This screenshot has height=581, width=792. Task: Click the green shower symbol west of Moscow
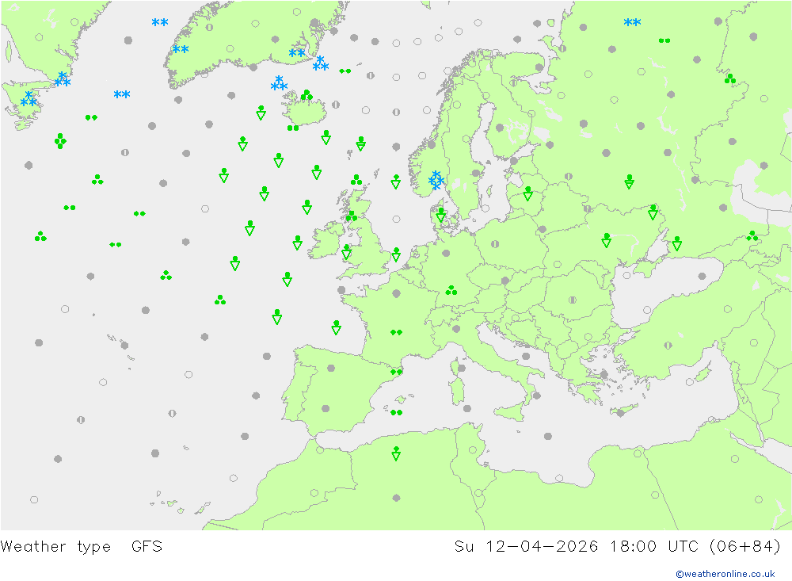[x=629, y=182]
